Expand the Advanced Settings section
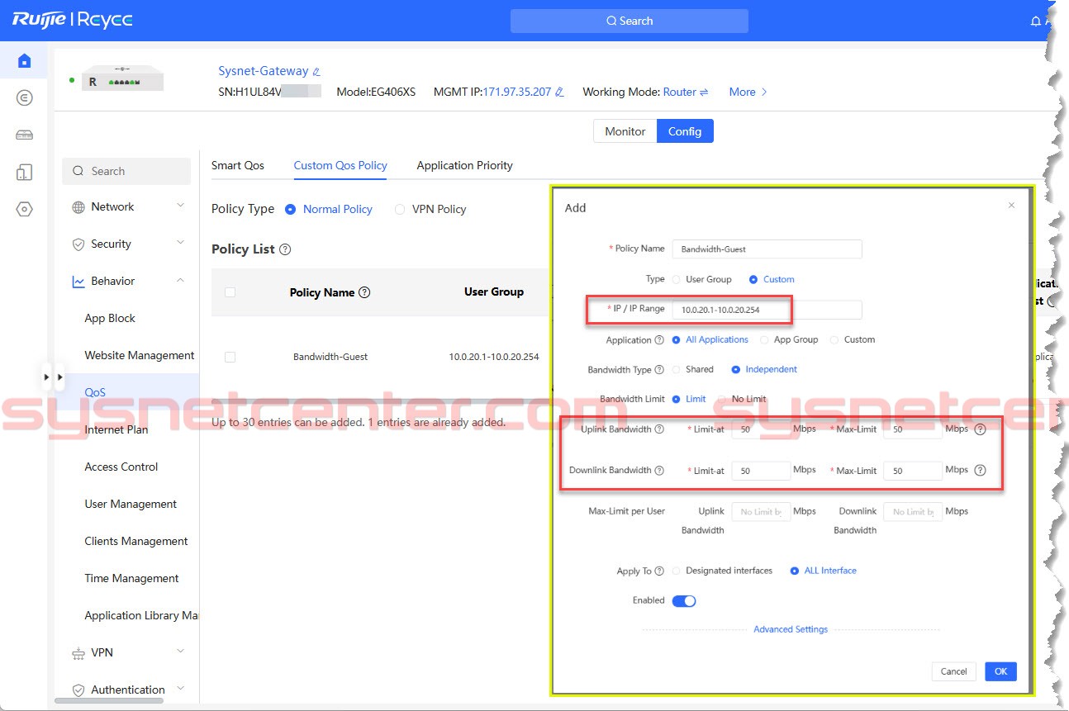Screen dimensions: 1069x711 tap(790, 629)
